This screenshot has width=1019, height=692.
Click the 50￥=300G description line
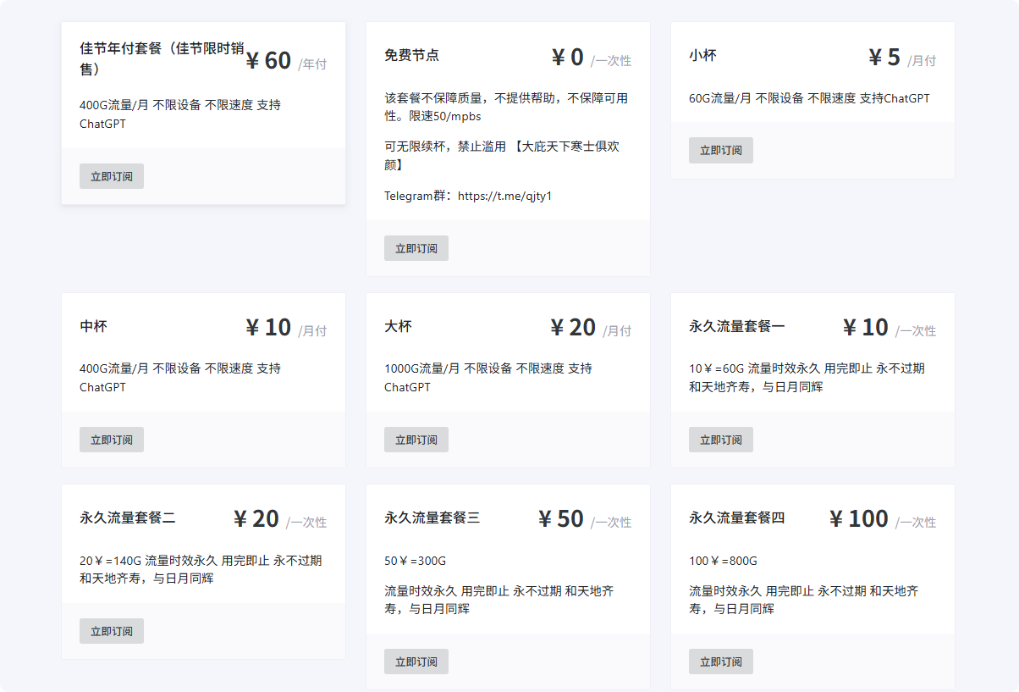pos(415,561)
